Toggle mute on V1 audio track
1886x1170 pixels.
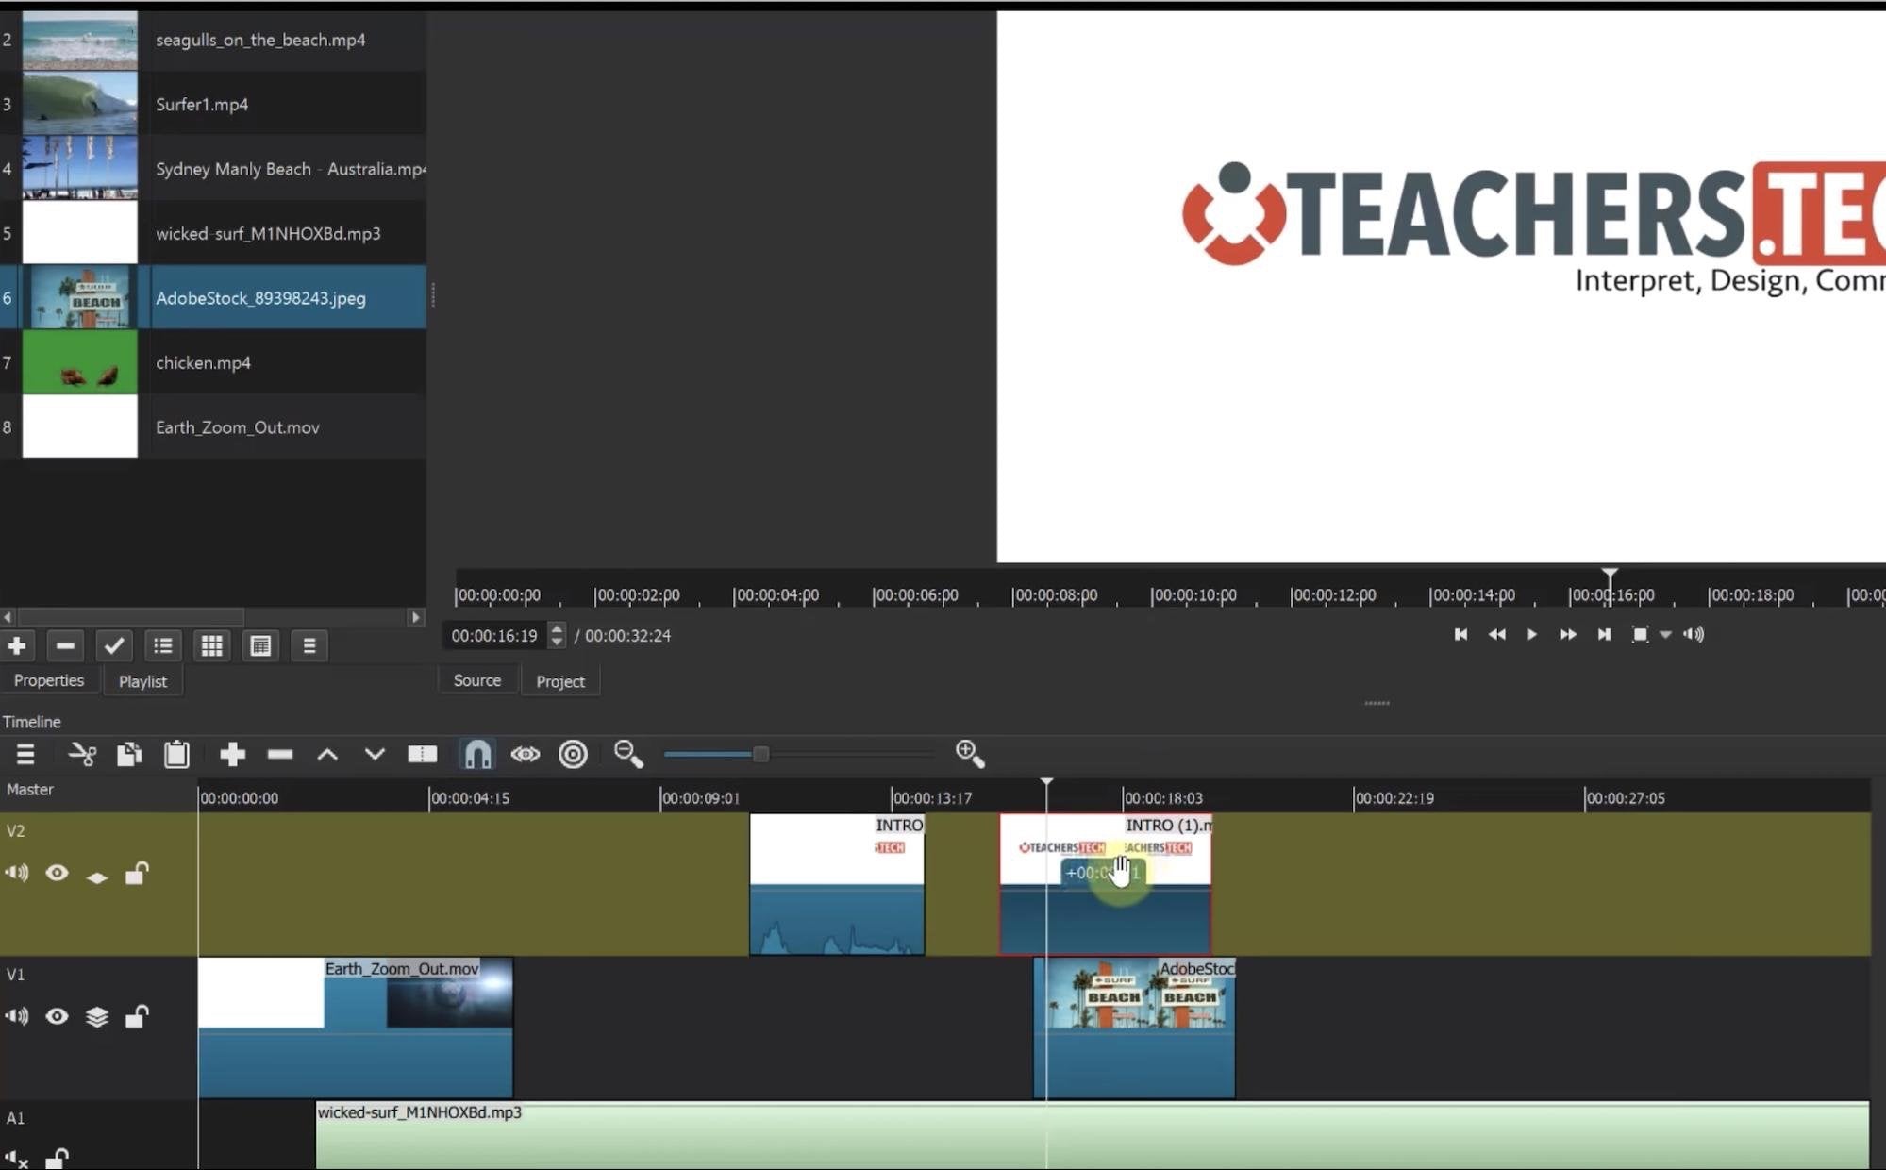(x=18, y=1016)
